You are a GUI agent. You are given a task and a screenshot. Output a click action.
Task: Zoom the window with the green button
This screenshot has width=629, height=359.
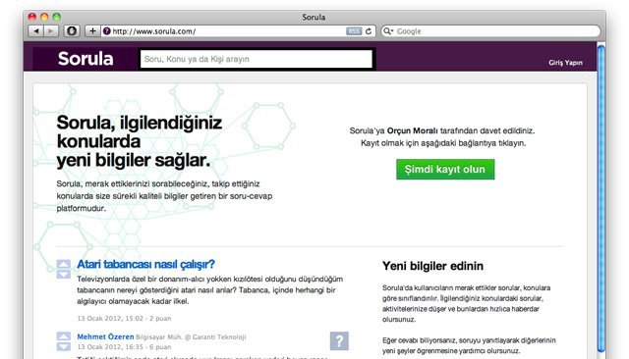(57, 17)
